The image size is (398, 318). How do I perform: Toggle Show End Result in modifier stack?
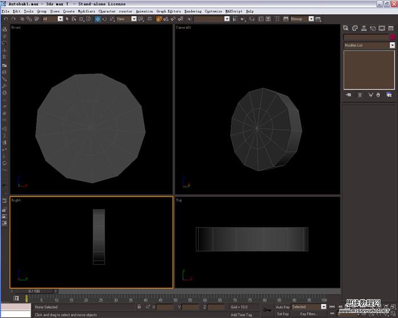click(x=360, y=95)
